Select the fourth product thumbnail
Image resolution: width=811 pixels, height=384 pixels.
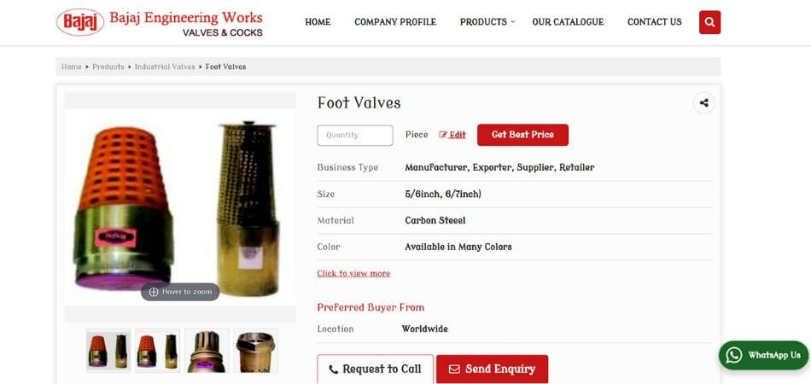coord(255,351)
